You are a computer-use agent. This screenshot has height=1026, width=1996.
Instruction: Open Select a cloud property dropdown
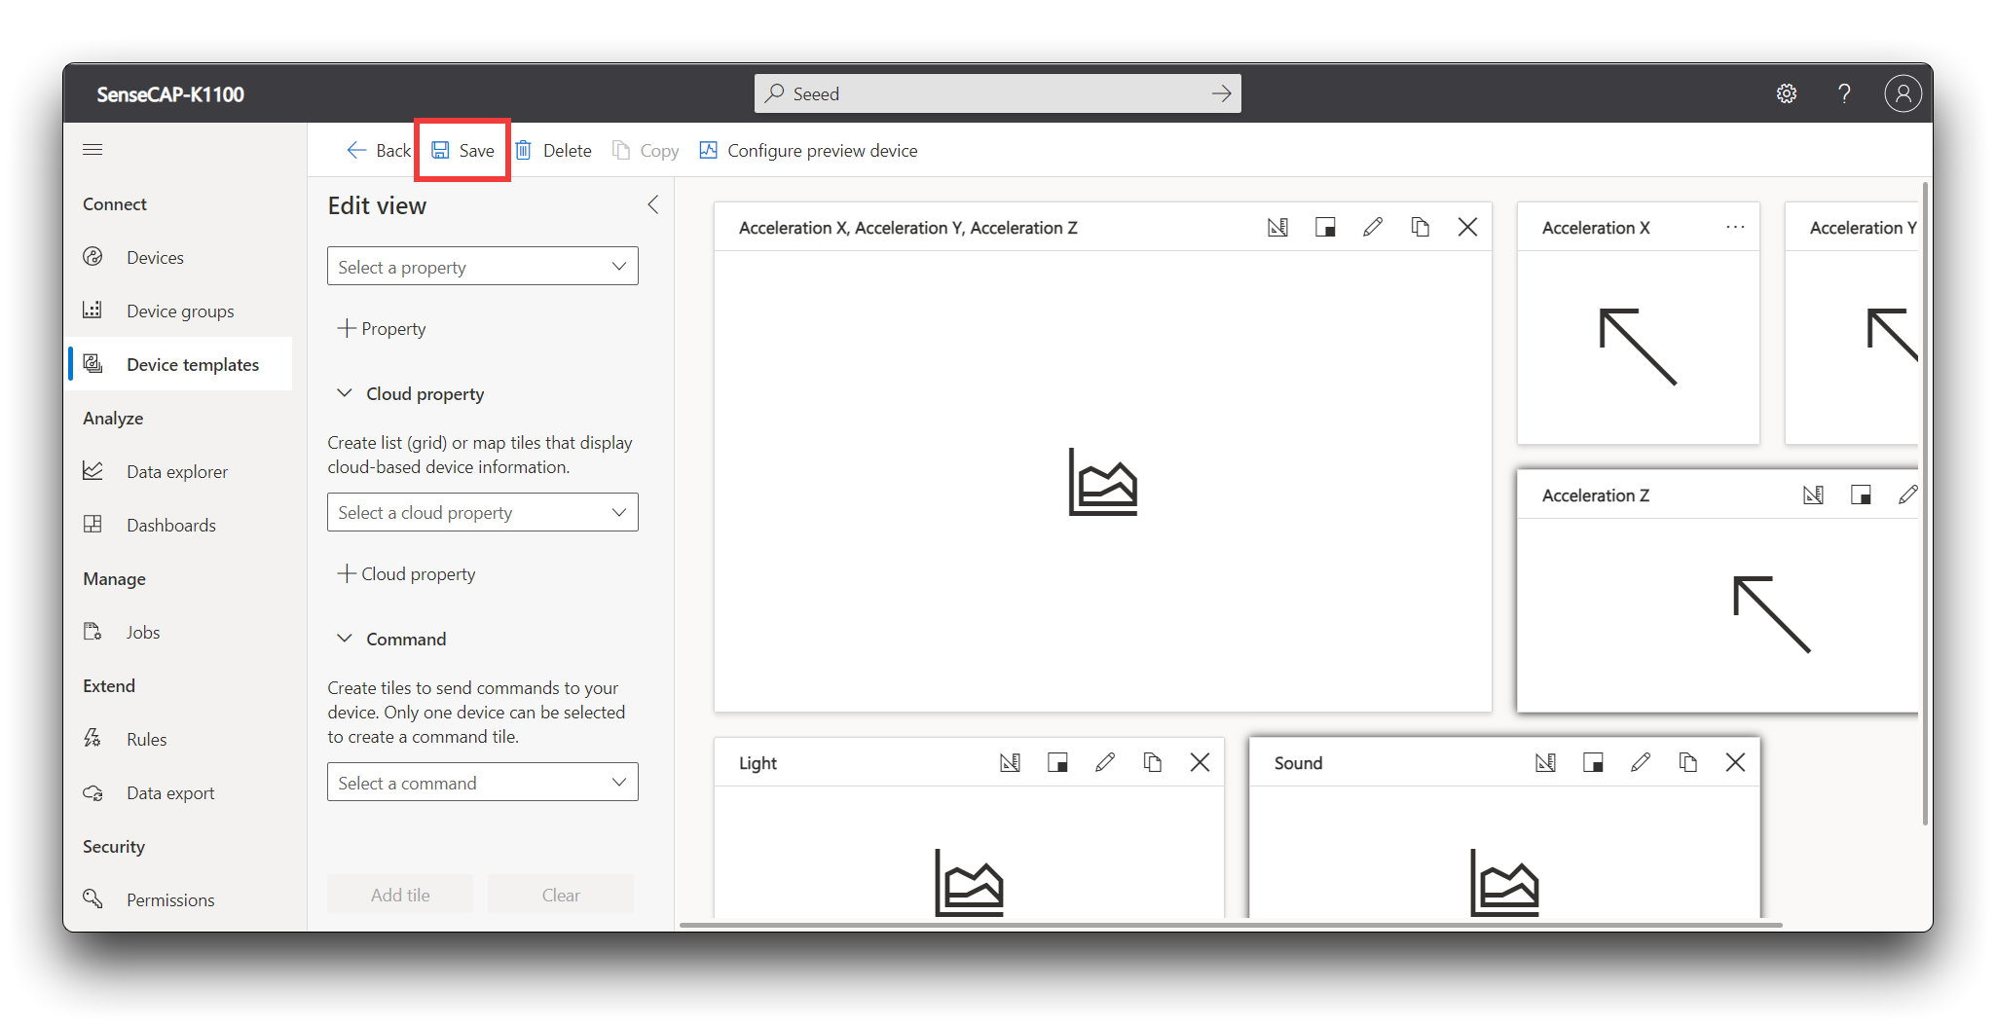point(483,512)
